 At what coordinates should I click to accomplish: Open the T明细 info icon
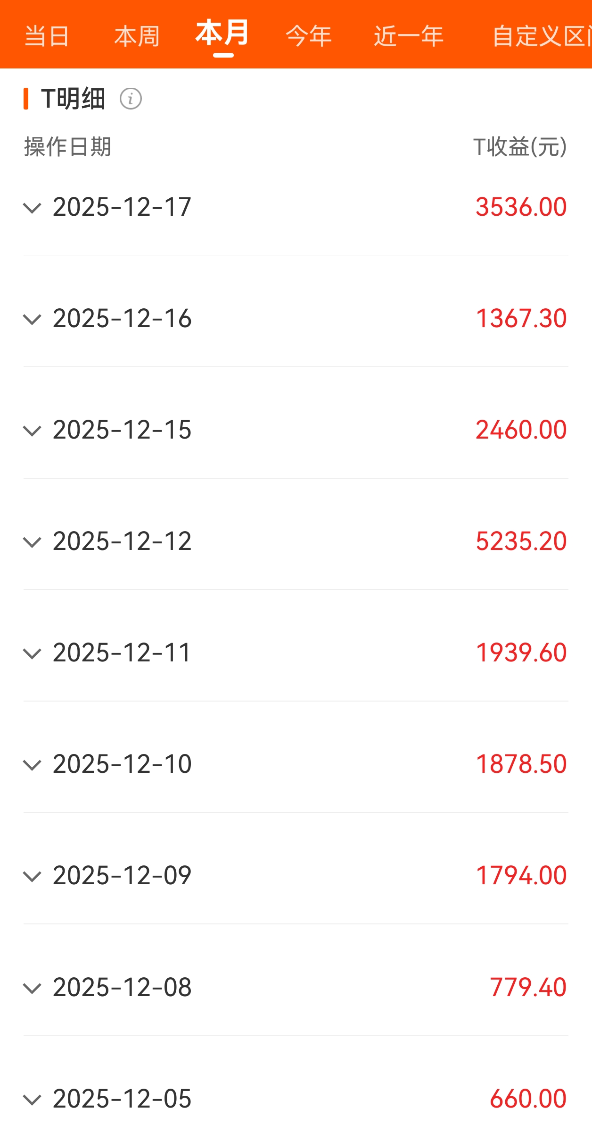(131, 99)
